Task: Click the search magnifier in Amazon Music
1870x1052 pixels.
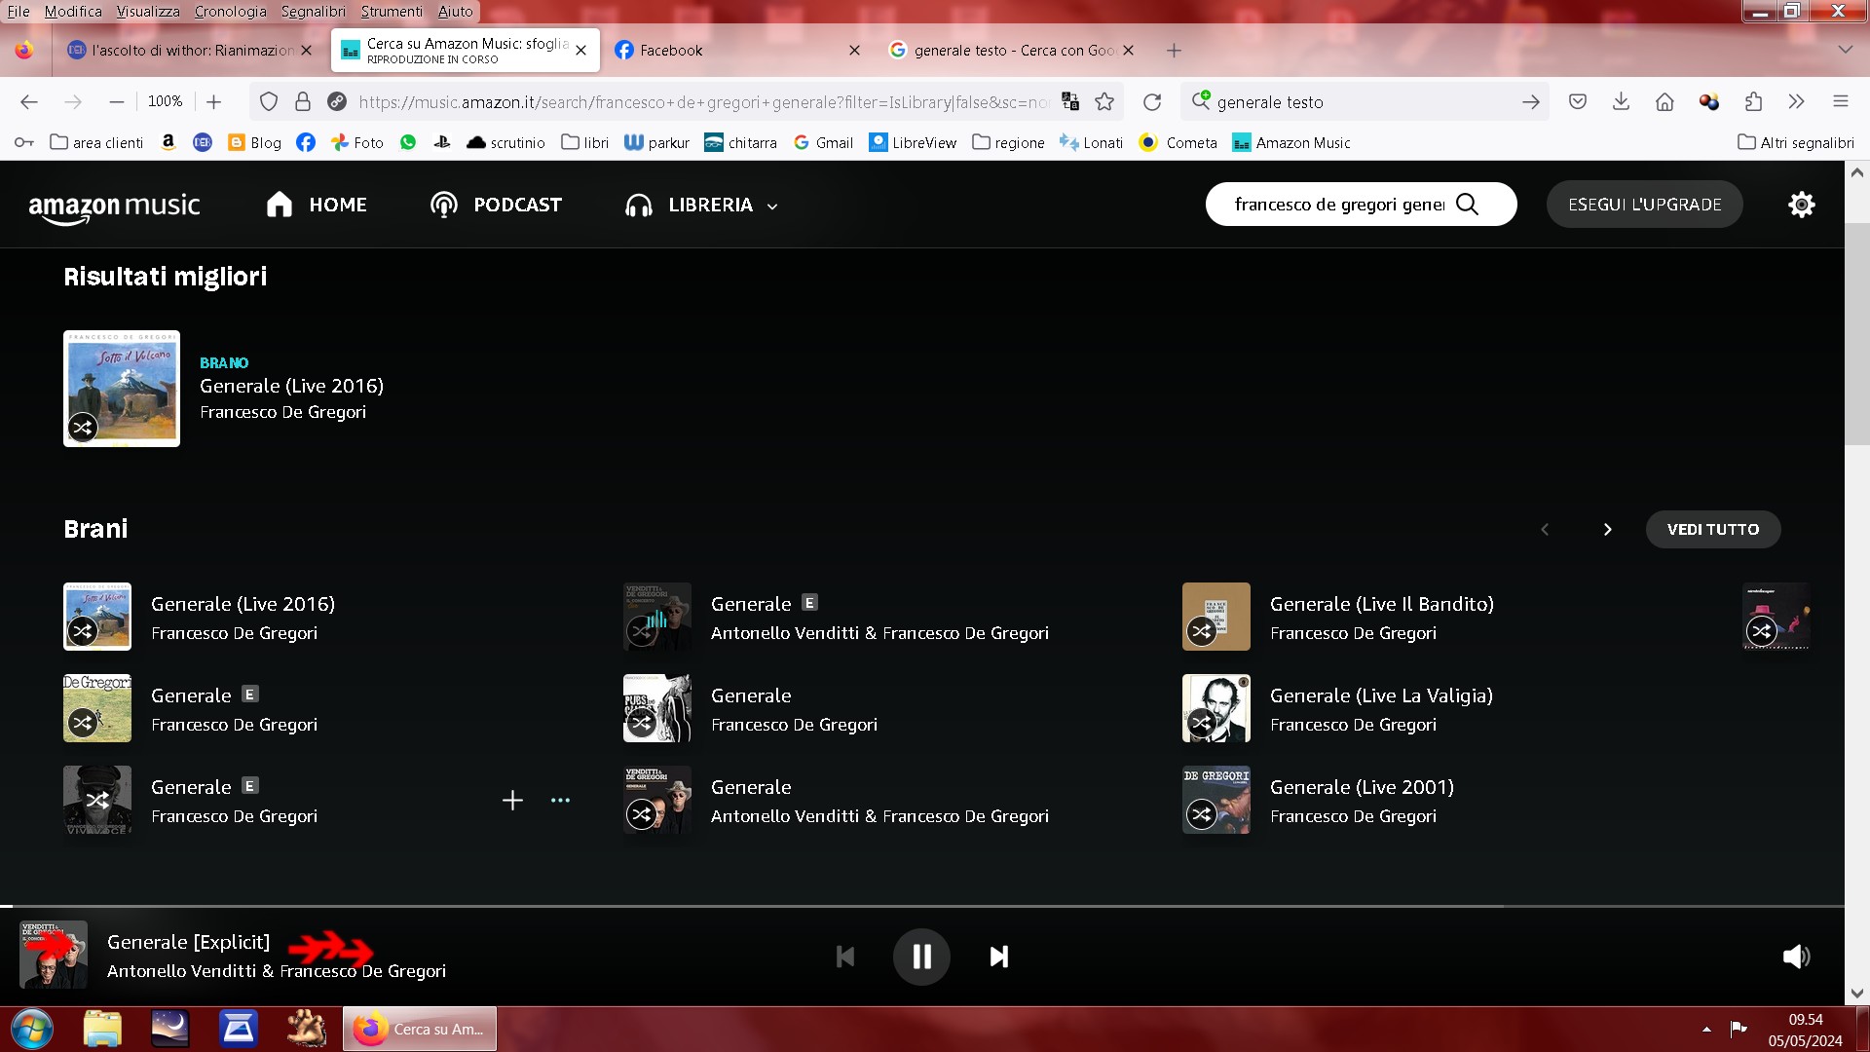Action: click(1467, 204)
